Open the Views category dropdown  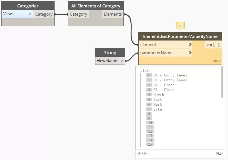pos(17,14)
